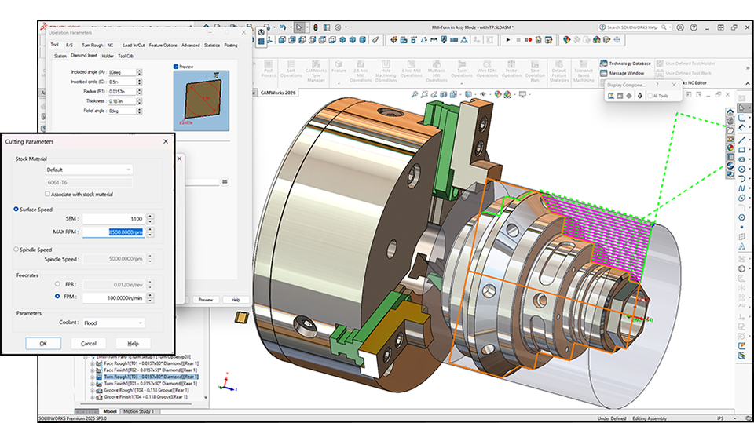
Task: Uncheck the Preview checkbox
Action: tap(176, 67)
